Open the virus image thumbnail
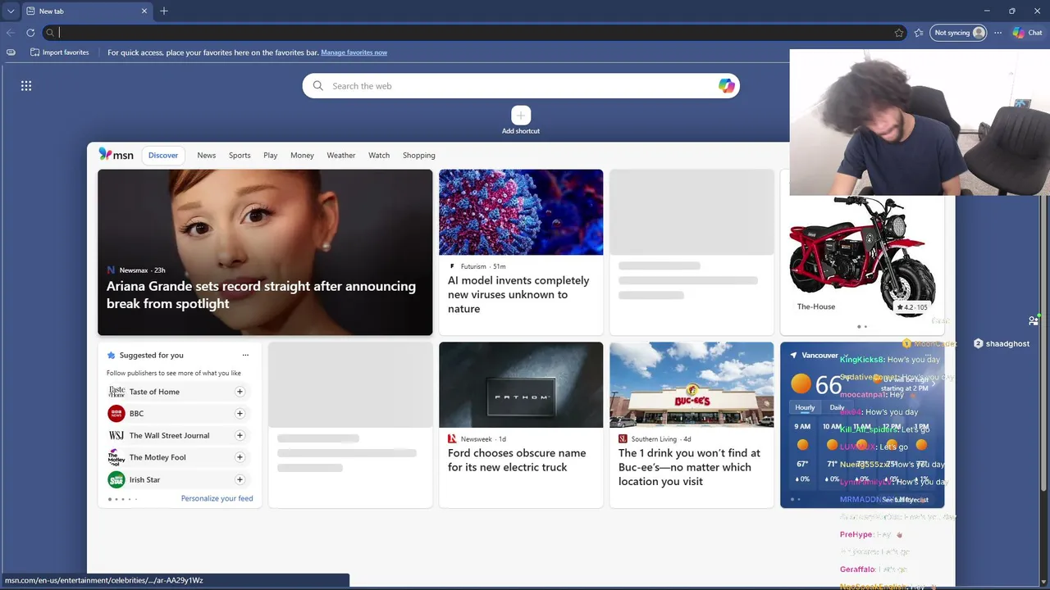This screenshot has width=1050, height=590. click(521, 212)
